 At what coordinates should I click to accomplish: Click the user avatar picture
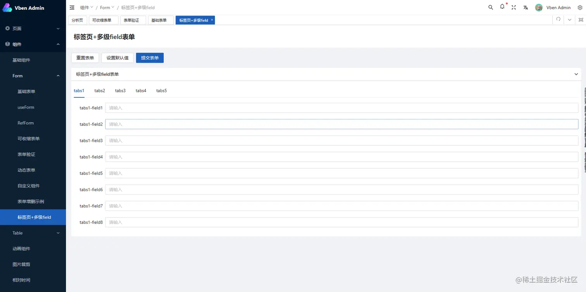click(539, 7)
